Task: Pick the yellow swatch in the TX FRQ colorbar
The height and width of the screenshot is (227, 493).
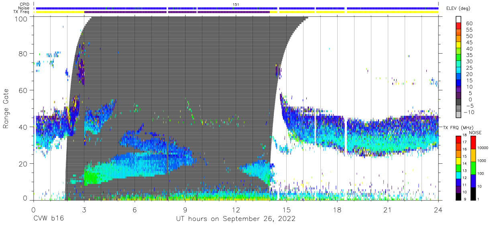Action: click(x=458, y=161)
